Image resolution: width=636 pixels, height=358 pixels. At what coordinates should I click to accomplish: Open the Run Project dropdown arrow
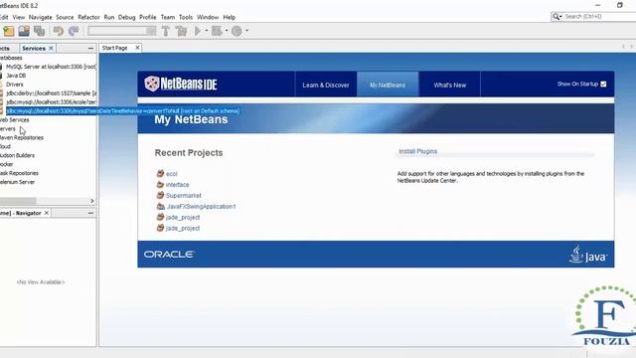(x=207, y=31)
